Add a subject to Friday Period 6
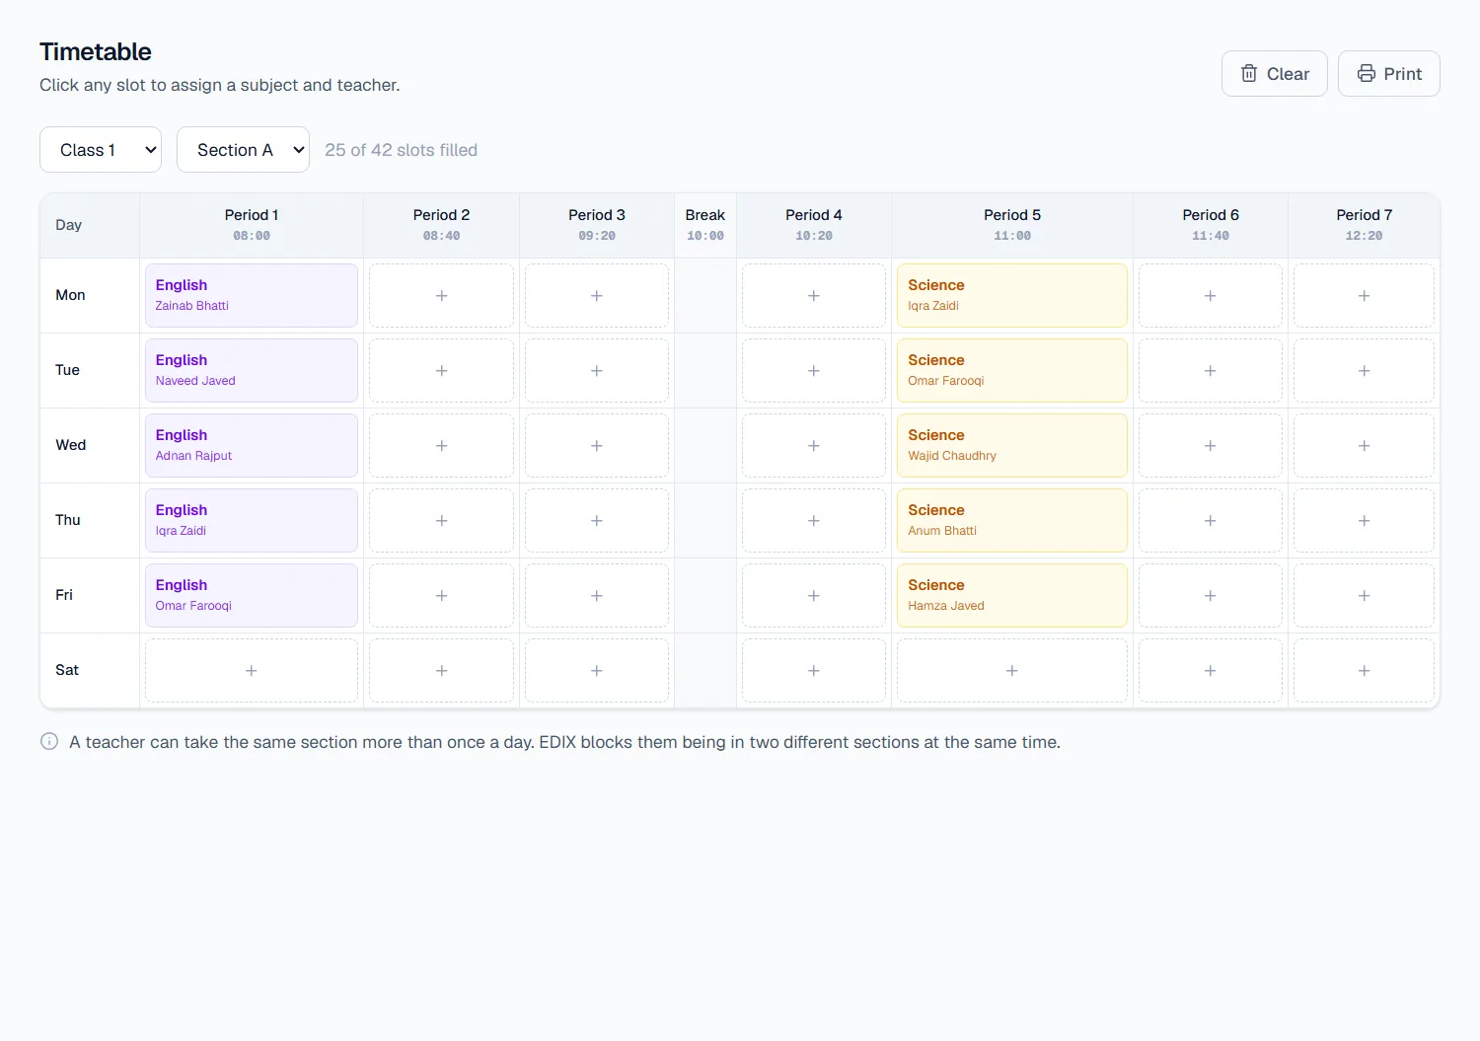 click(1211, 595)
